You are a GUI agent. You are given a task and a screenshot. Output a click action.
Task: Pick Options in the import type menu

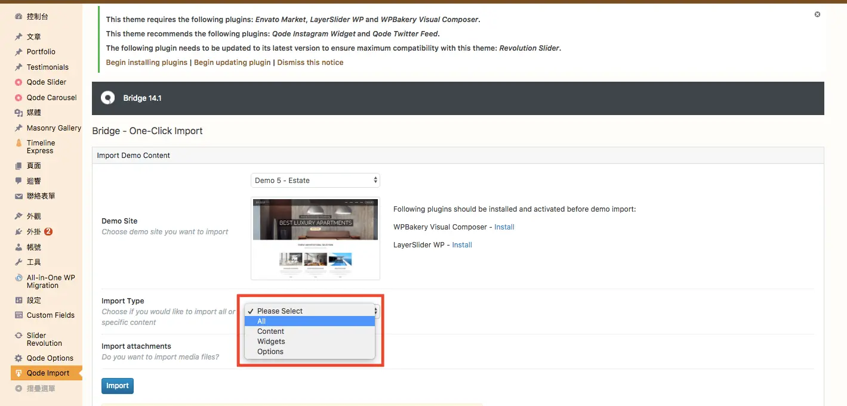coord(310,352)
